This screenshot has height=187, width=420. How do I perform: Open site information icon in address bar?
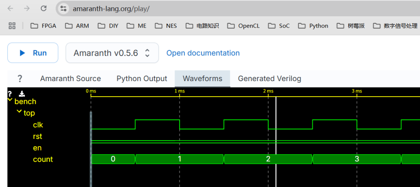coord(63,9)
